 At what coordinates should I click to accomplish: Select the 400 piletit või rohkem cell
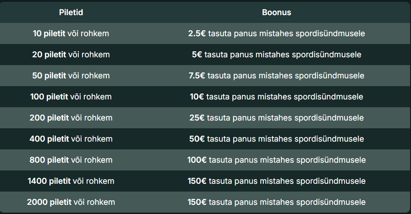pos(71,139)
